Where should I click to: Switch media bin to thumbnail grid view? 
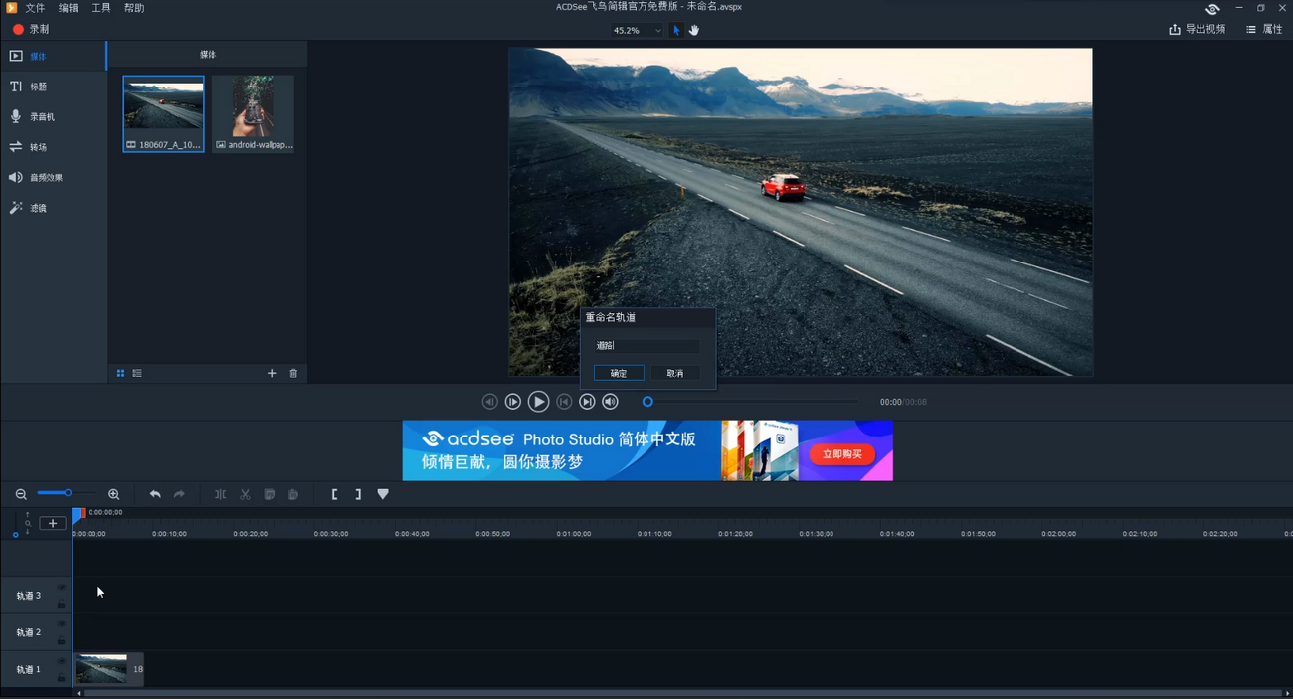pos(120,374)
